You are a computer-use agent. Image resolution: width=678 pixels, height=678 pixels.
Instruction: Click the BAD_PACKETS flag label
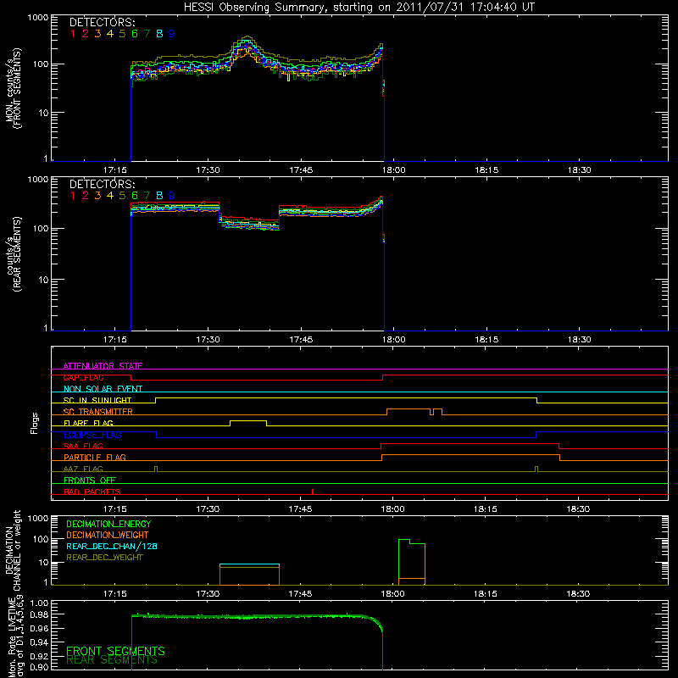point(92,492)
